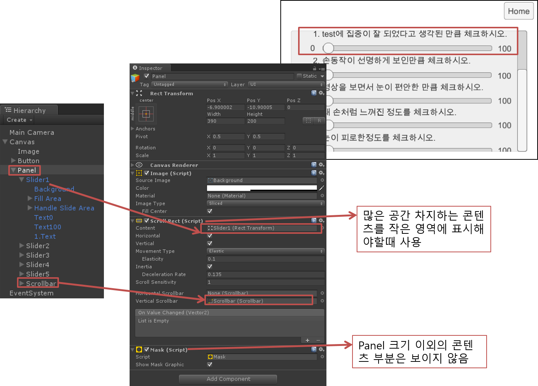Image resolution: width=538 pixels, height=386 pixels.
Task: Toggle blueprint mode button in Rect Transform
Action: [308, 120]
